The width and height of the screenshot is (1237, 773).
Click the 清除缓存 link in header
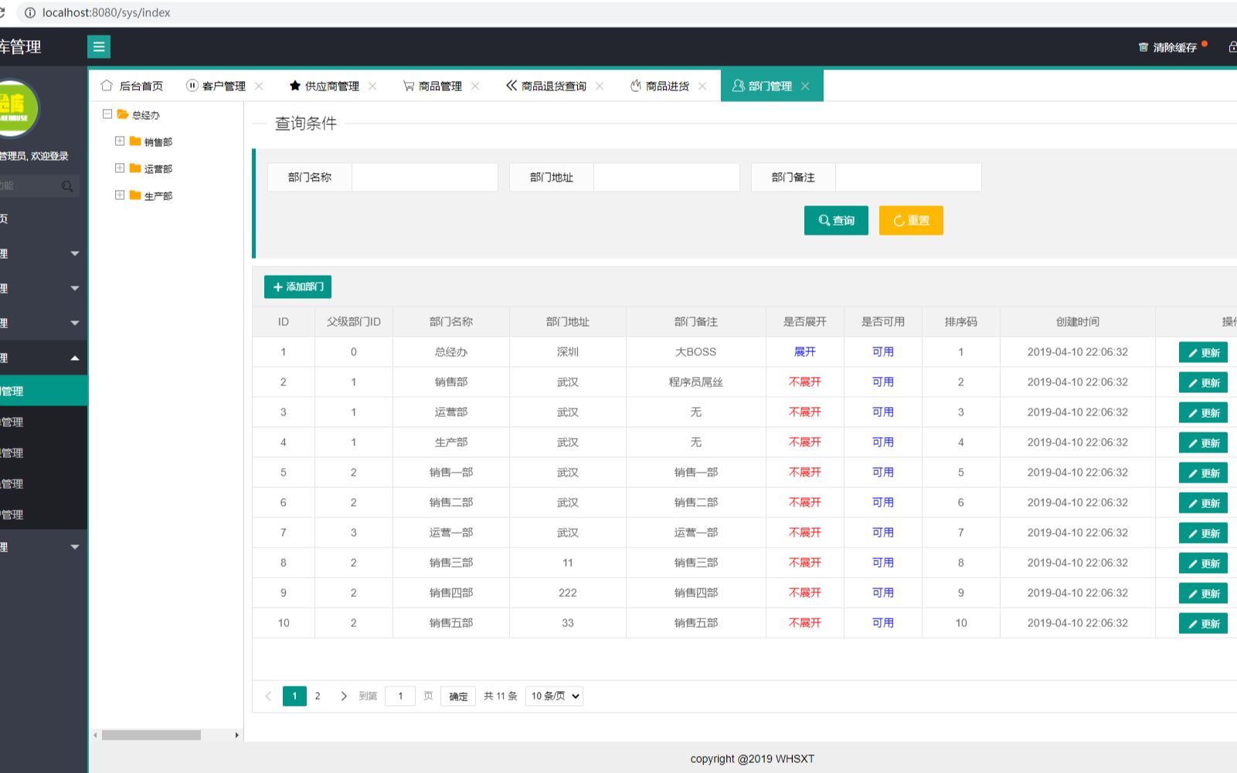pyautogui.click(x=1174, y=47)
